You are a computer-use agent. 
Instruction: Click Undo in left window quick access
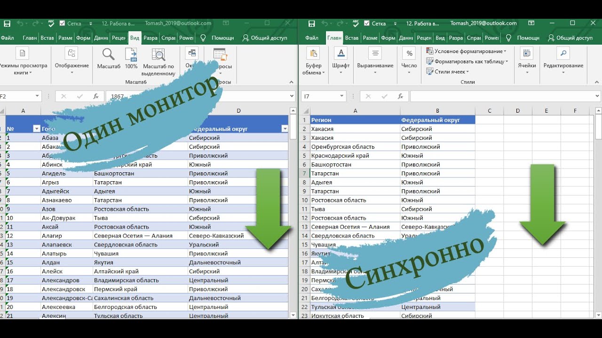20,23
